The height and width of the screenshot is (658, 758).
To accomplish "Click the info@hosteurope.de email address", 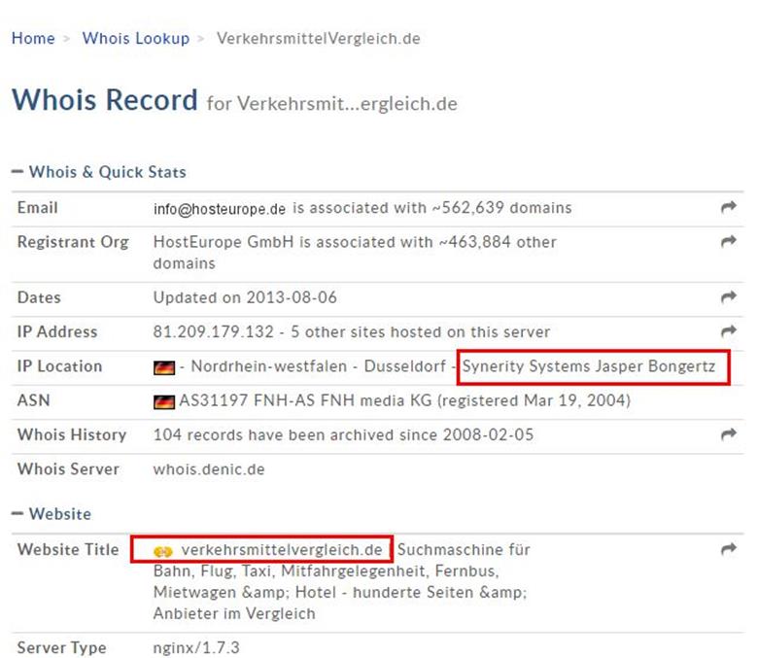I will tap(220, 208).
